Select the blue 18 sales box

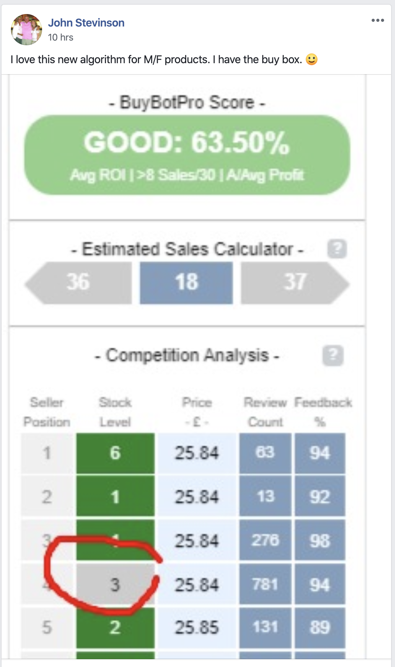tap(186, 282)
